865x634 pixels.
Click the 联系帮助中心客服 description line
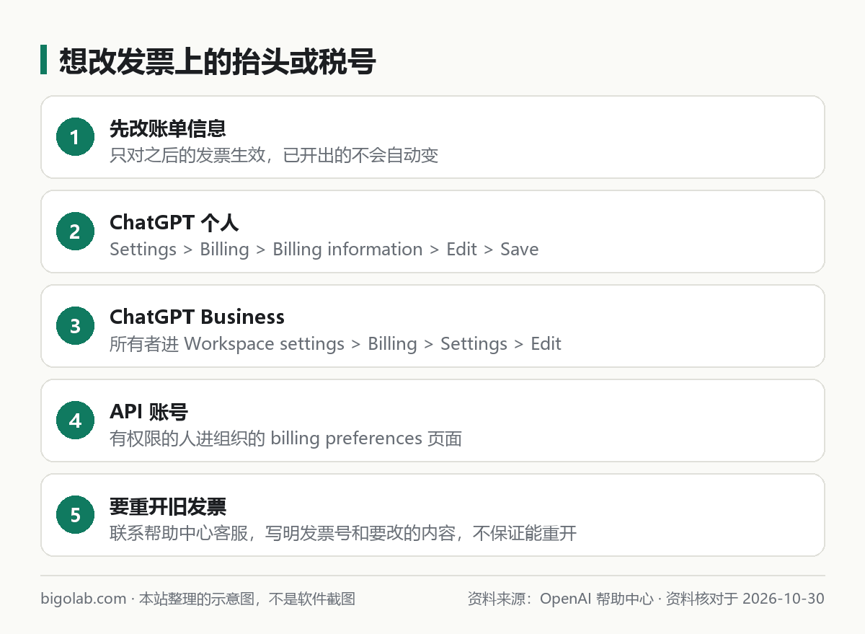(343, 533)
